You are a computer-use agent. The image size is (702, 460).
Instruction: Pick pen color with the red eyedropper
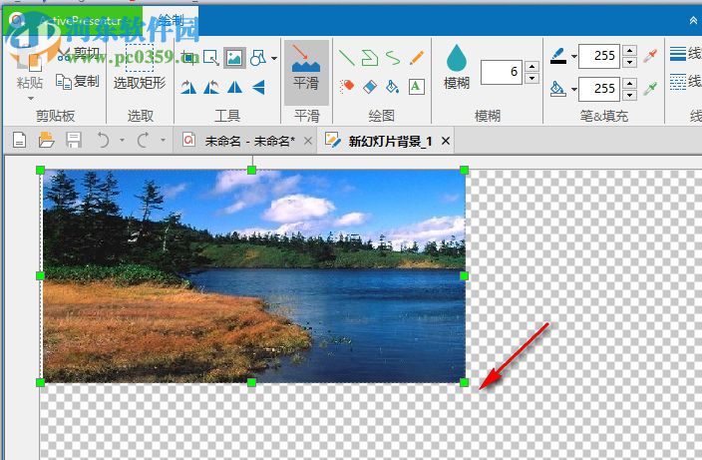650,56
